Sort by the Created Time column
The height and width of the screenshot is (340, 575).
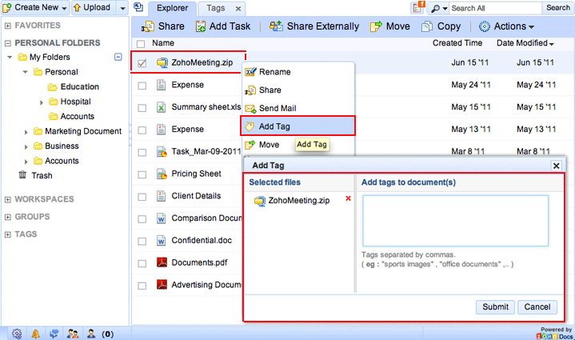pos(457,43)
